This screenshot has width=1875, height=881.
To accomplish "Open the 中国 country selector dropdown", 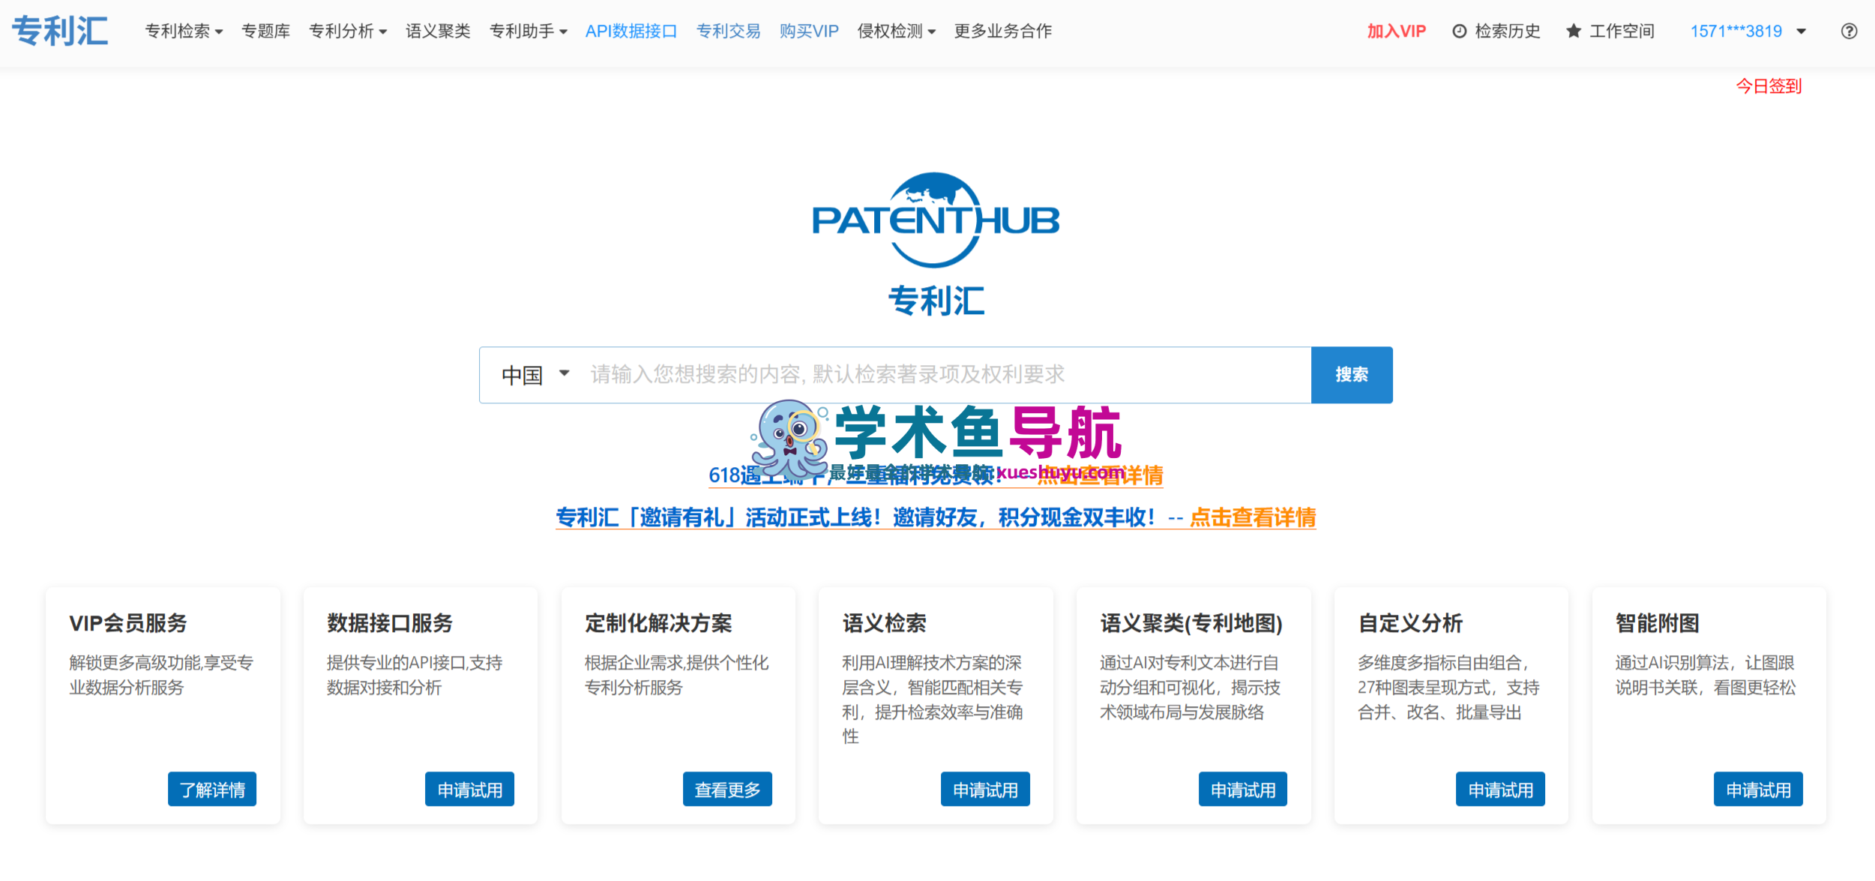I will (535, 375).
